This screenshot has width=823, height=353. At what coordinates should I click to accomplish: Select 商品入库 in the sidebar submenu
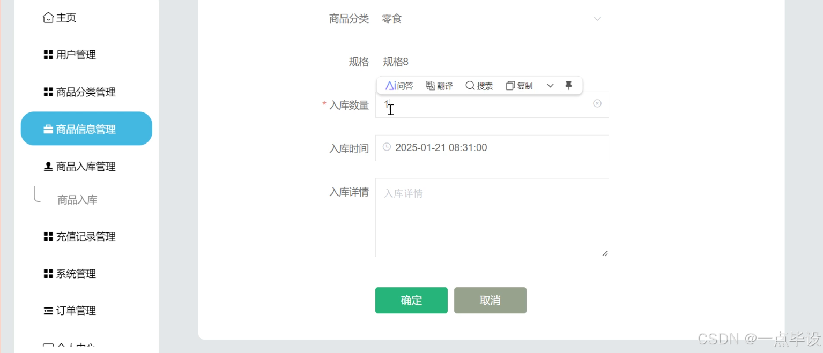(x=76, y=199)
